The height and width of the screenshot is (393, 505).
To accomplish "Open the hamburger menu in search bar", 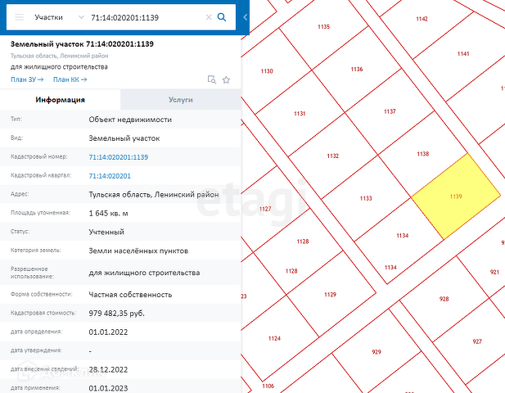I will [x=20, y=17].
